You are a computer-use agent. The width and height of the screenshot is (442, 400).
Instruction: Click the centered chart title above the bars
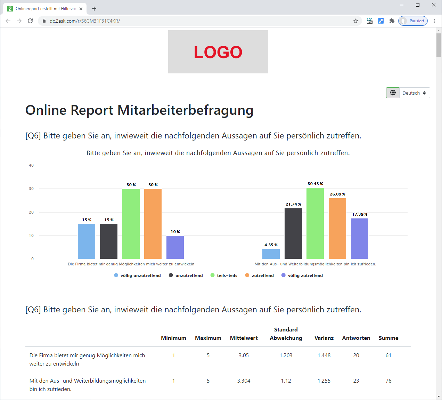pyautogui.click(x=218, y=153)
